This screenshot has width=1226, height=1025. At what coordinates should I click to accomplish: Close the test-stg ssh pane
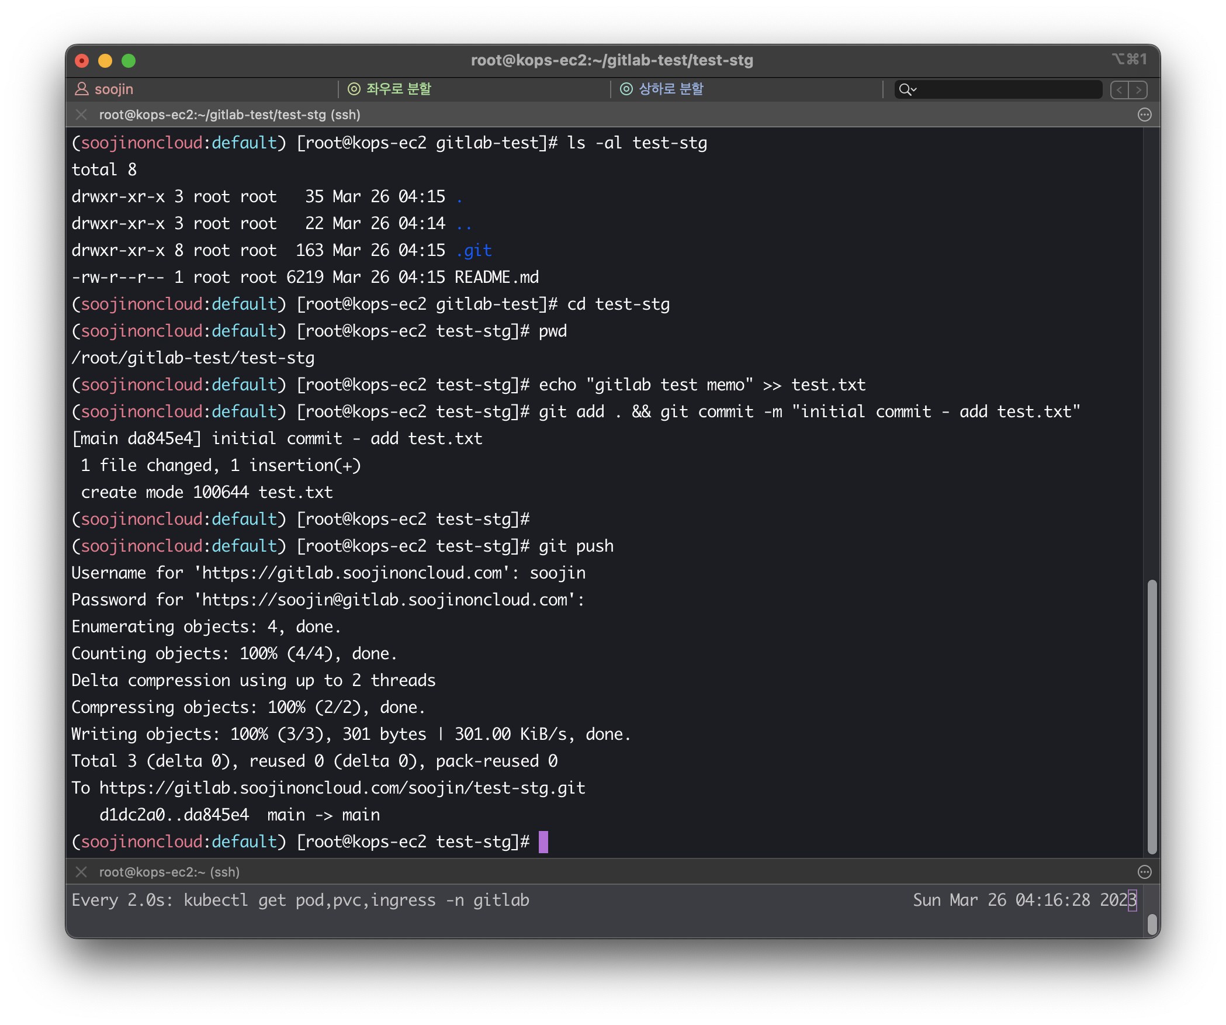pos(81,115)
